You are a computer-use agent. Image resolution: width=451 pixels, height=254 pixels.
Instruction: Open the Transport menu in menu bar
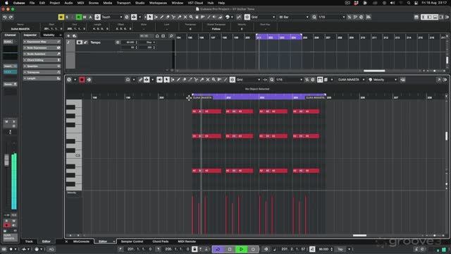tap(123, 3)
